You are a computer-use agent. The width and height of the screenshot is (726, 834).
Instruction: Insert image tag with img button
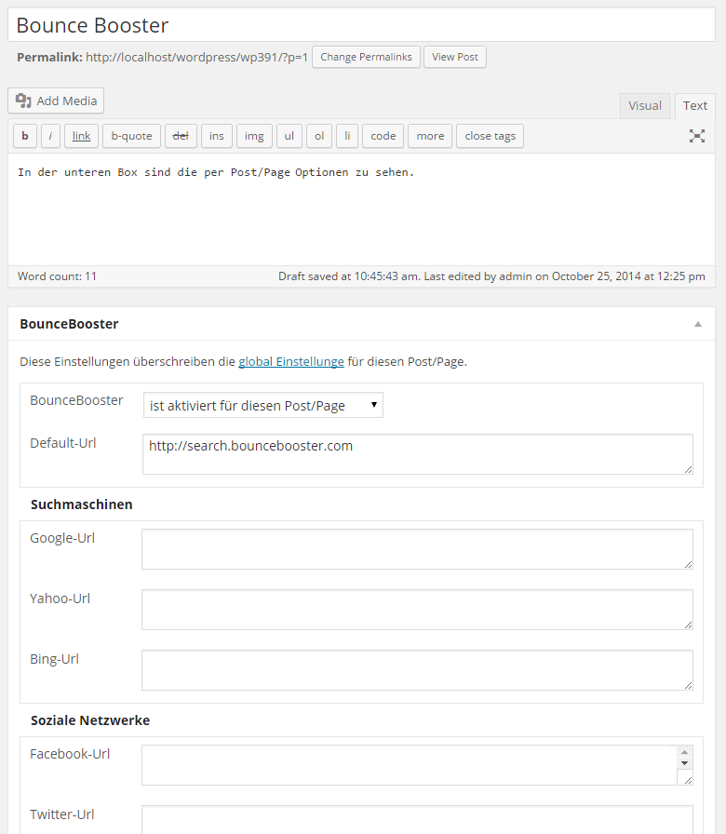click(254, 136)
